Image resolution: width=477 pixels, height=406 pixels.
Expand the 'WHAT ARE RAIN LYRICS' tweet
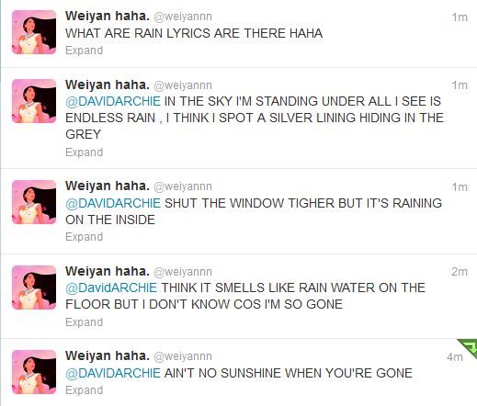tap(85, 51)
